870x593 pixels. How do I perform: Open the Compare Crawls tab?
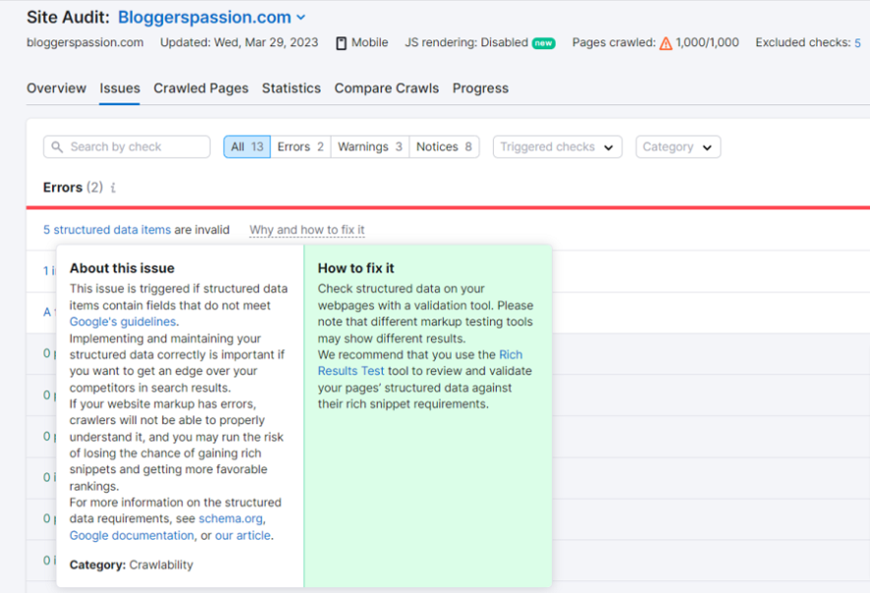(x=387, y=89)
